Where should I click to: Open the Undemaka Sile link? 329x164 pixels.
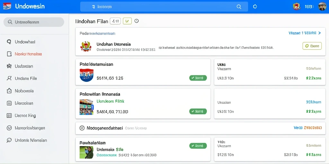[x=110, y=150]
